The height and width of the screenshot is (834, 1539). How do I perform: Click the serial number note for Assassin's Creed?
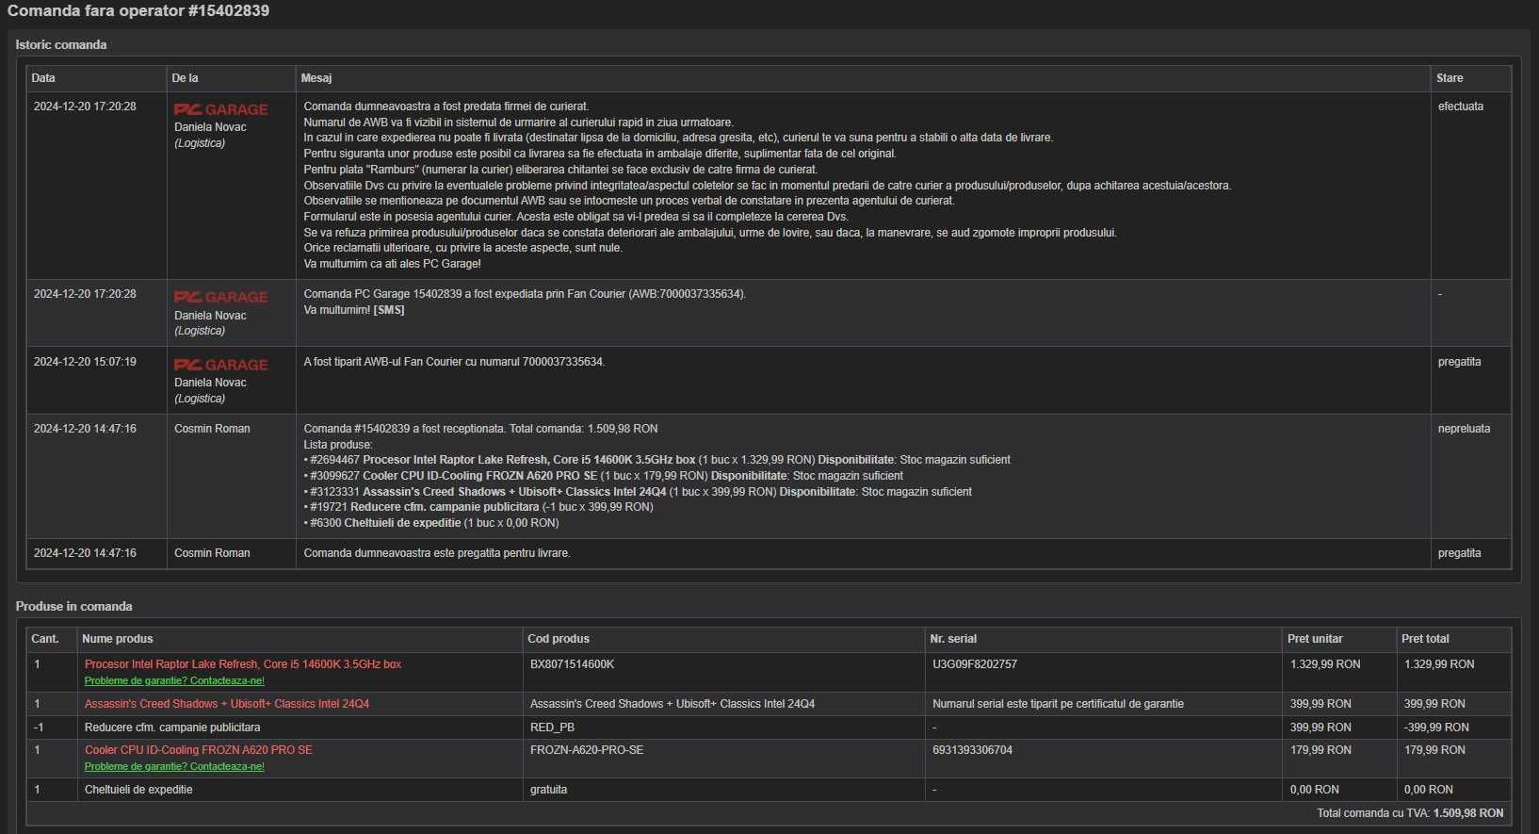point(1058,704)
